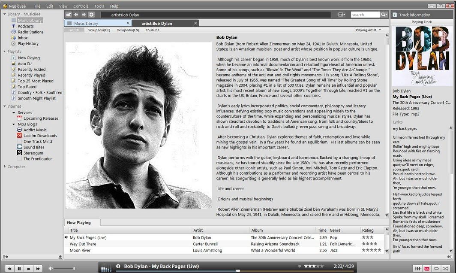Switch to the Wikipedia(HE) source
The width and height of the screenshot is (456, 273).
[99, 30]
